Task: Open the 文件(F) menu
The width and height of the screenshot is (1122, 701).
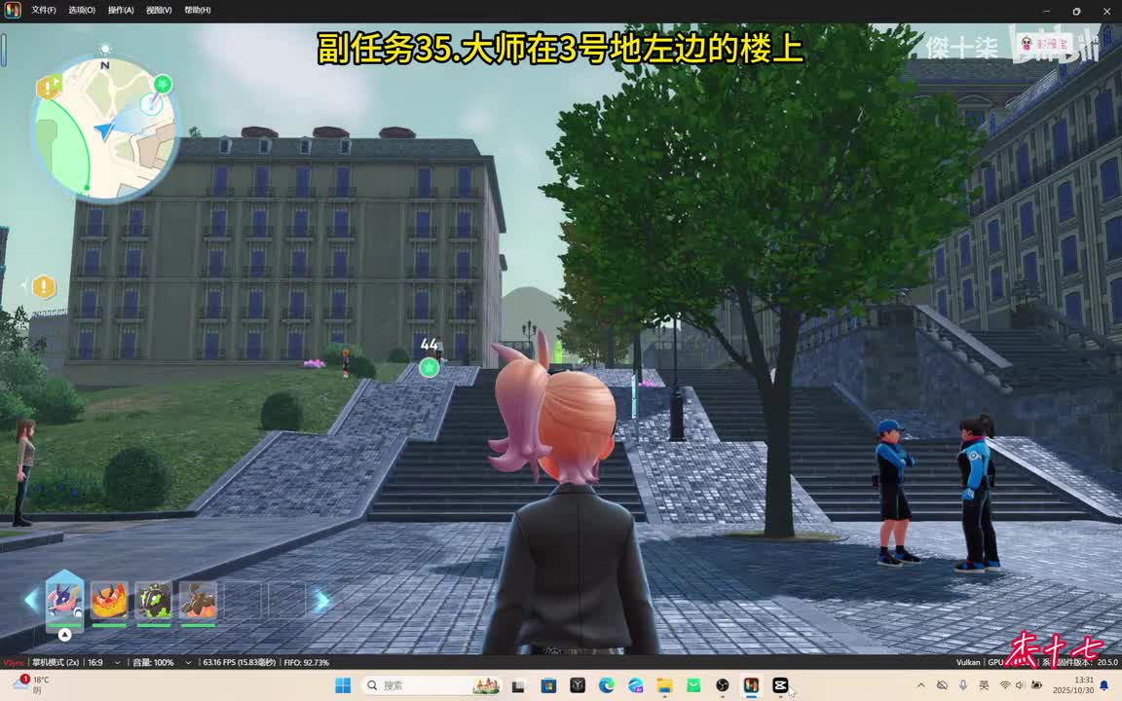Action: point(43,10)
